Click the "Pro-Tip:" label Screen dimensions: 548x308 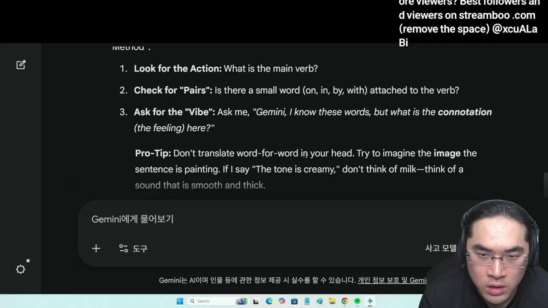pos(153,153)
